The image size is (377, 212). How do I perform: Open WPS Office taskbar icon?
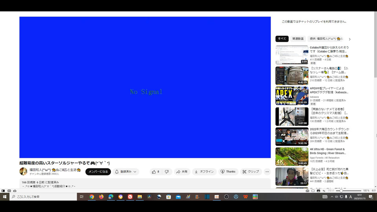click(x=245, y=197)
